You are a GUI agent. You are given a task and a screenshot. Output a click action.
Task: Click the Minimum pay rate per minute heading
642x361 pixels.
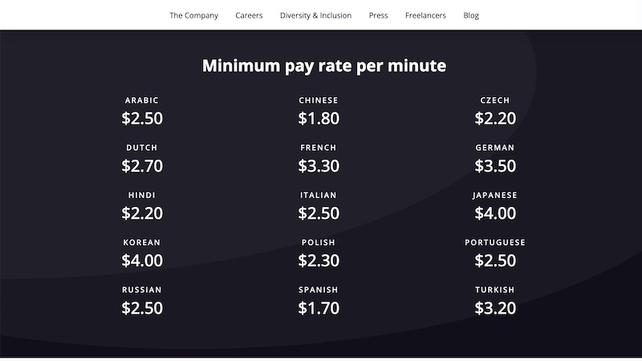tap(324, 66)
